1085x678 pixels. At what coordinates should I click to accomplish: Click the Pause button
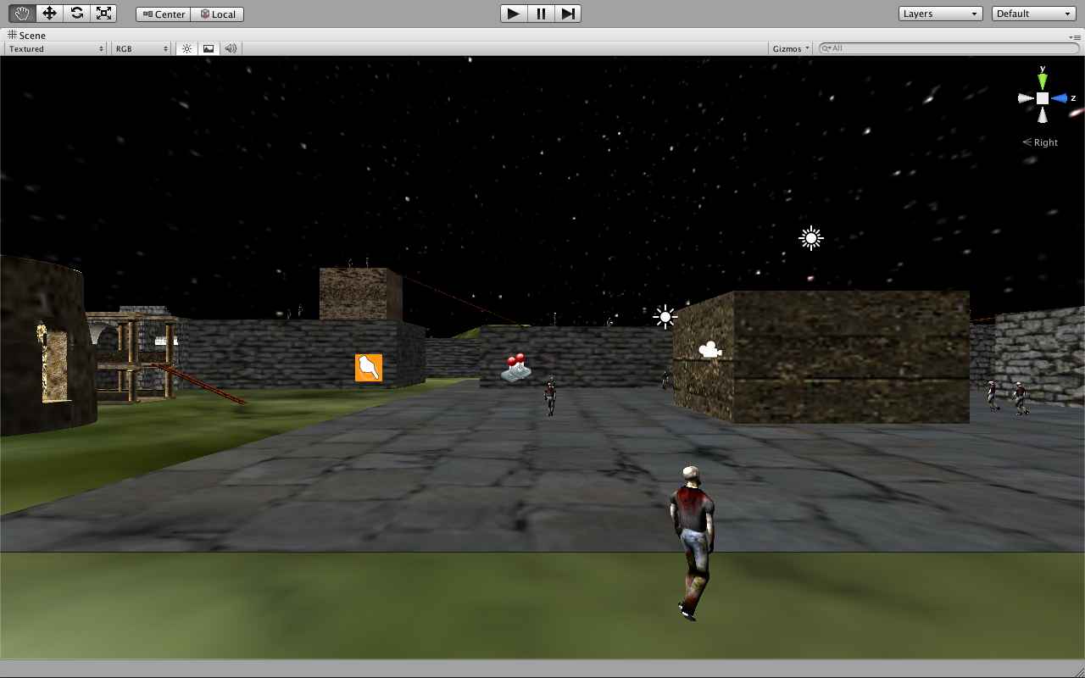(x=541, y=14)
